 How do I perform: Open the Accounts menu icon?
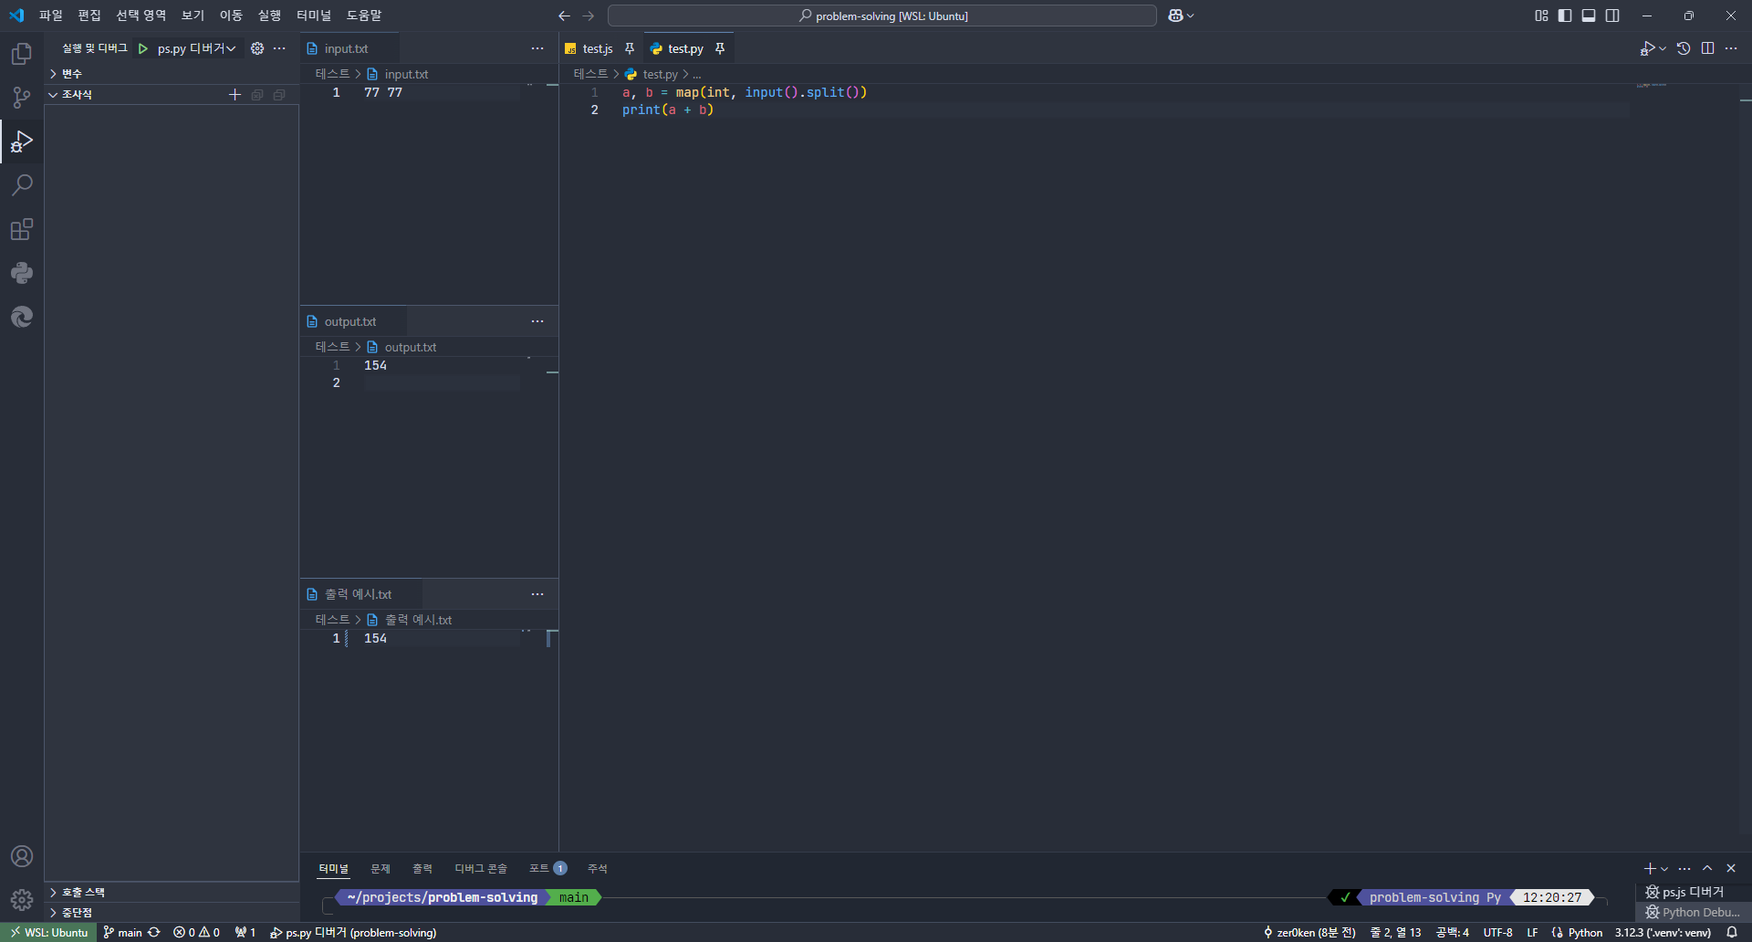22,856
